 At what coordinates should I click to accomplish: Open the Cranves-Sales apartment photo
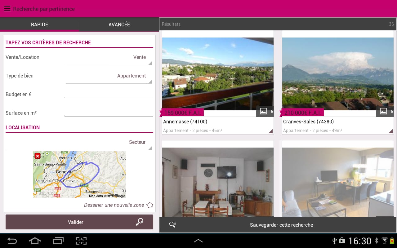pyautogui.click(x=338, y=74)
